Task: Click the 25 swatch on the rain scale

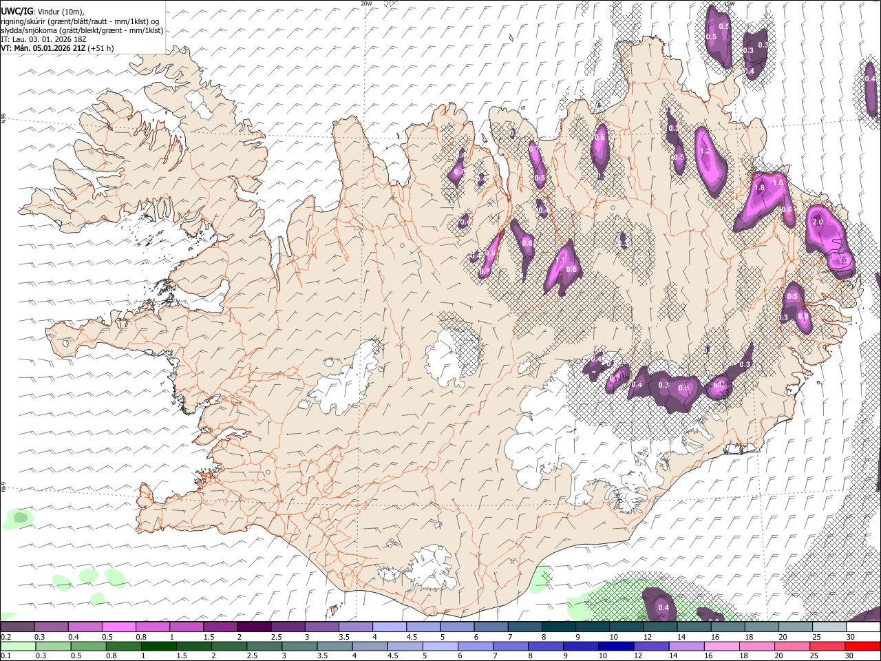Action: [x=828, y=646]
